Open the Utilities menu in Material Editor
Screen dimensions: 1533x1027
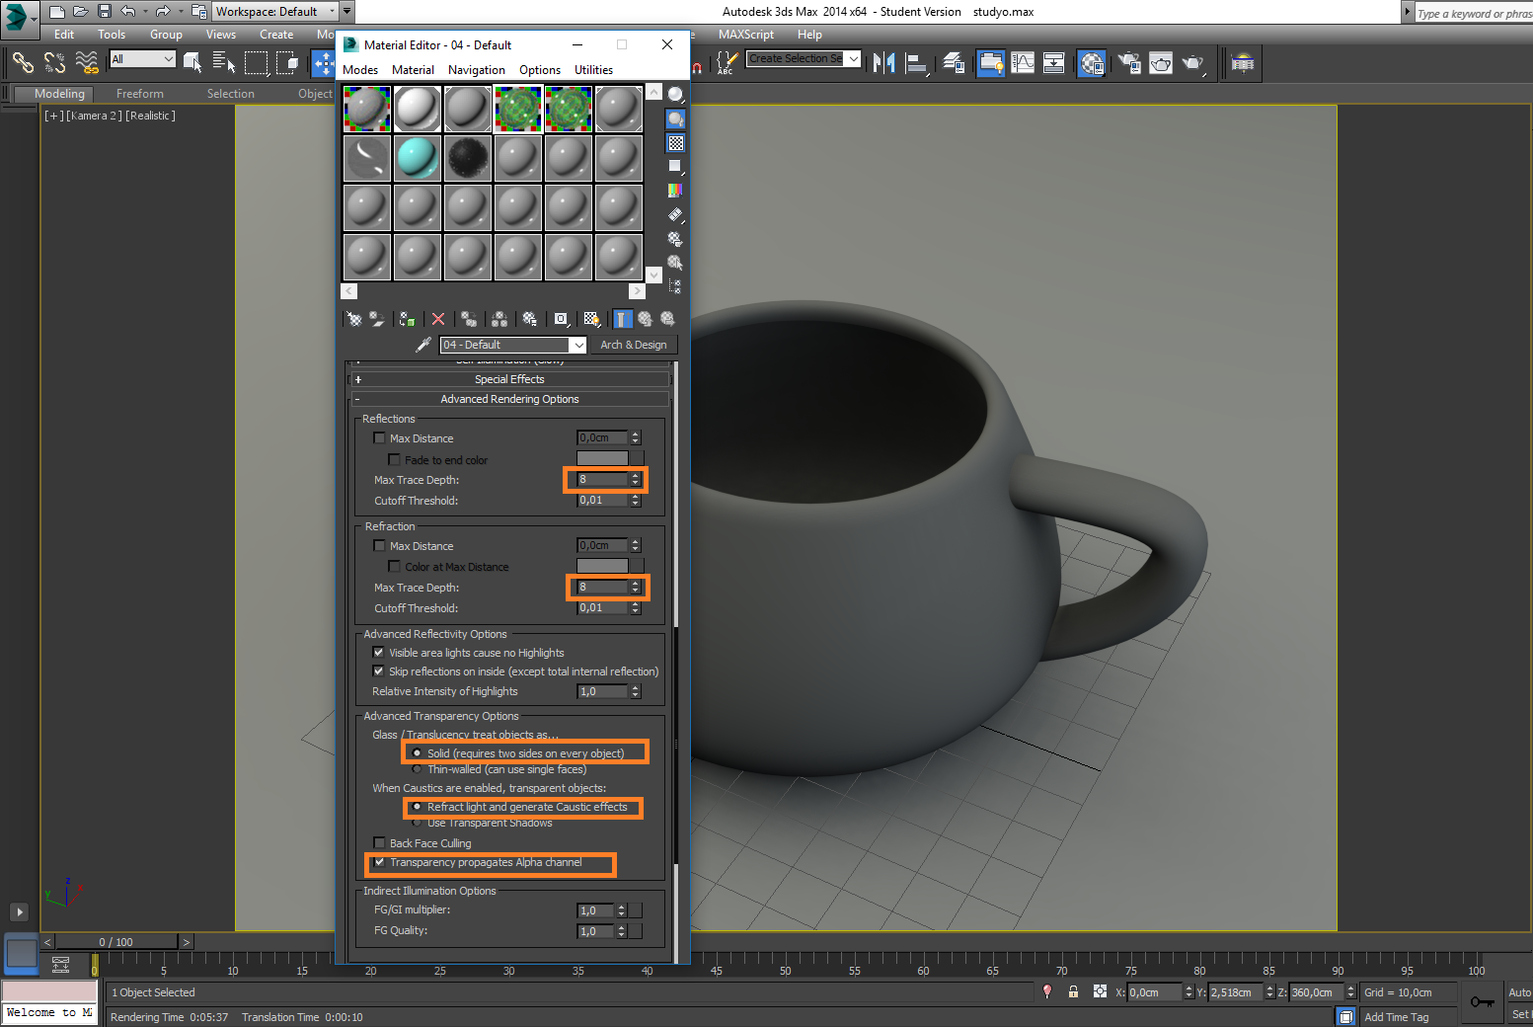point(593,70)
